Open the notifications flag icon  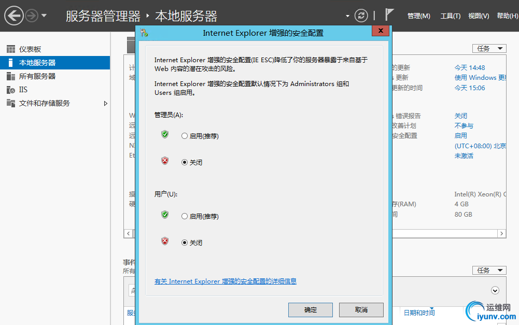(389, 15)
